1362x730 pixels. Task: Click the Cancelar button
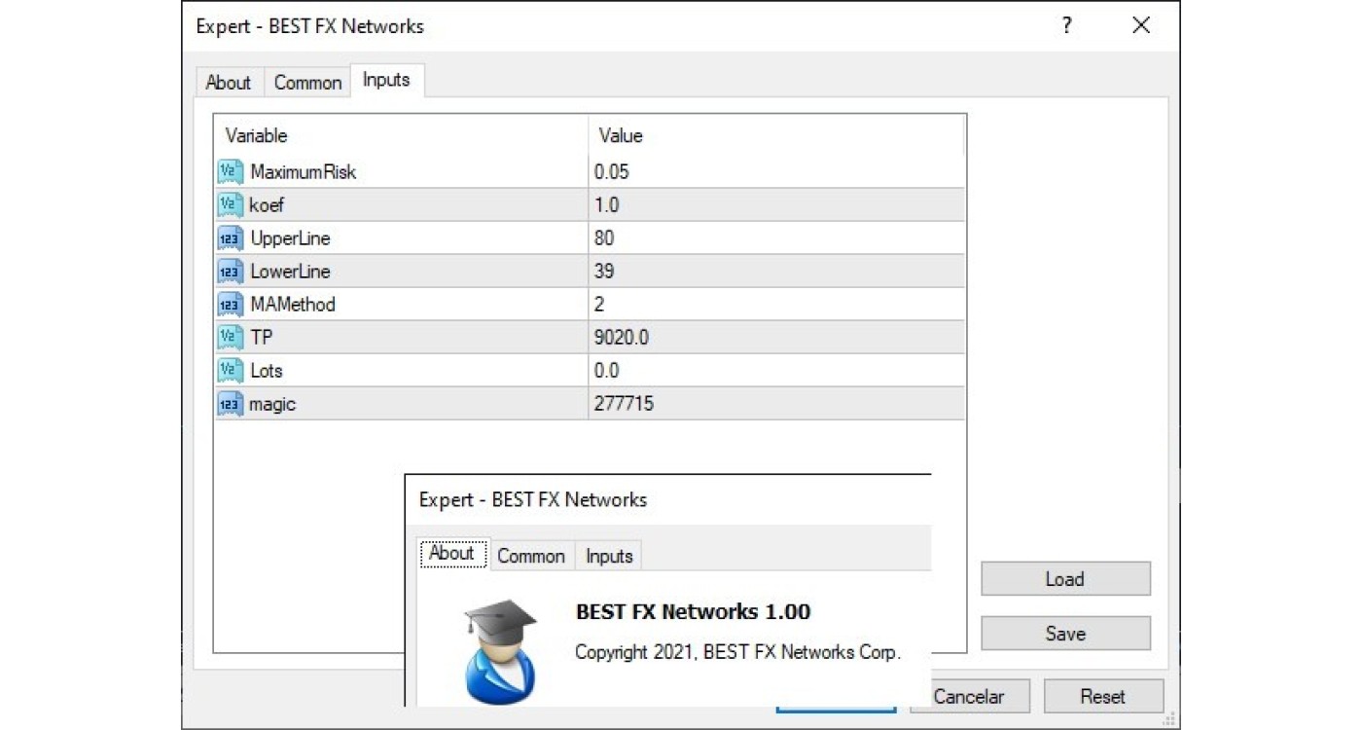[x=968, y=696]
